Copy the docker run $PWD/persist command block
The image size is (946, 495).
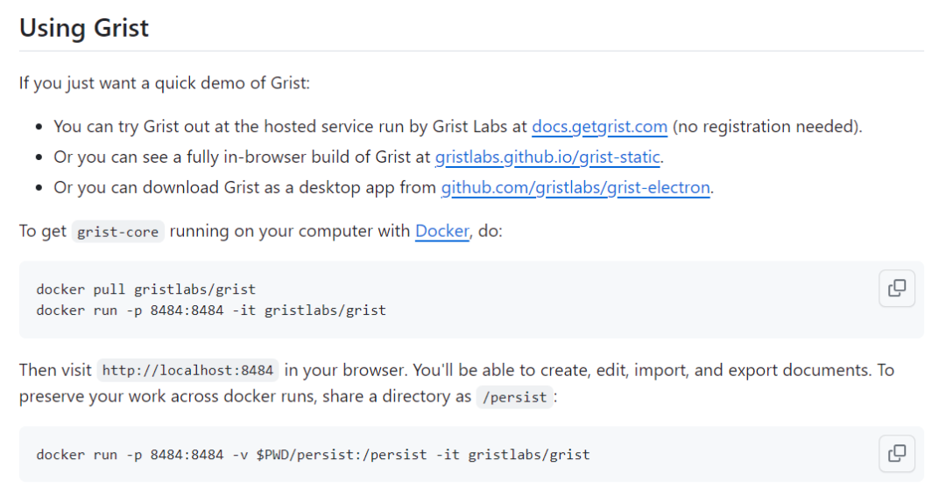tap(897, 453)
